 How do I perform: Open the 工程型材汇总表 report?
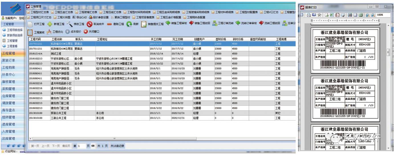39,12
